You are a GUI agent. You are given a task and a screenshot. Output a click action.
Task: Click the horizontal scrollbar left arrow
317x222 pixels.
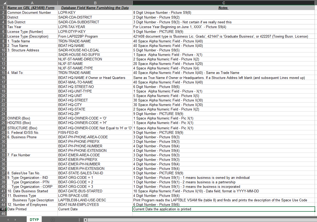[85, 220]
